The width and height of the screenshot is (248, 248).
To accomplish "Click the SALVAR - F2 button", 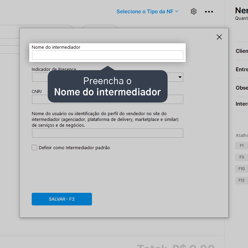I will (x=62, y=199).
